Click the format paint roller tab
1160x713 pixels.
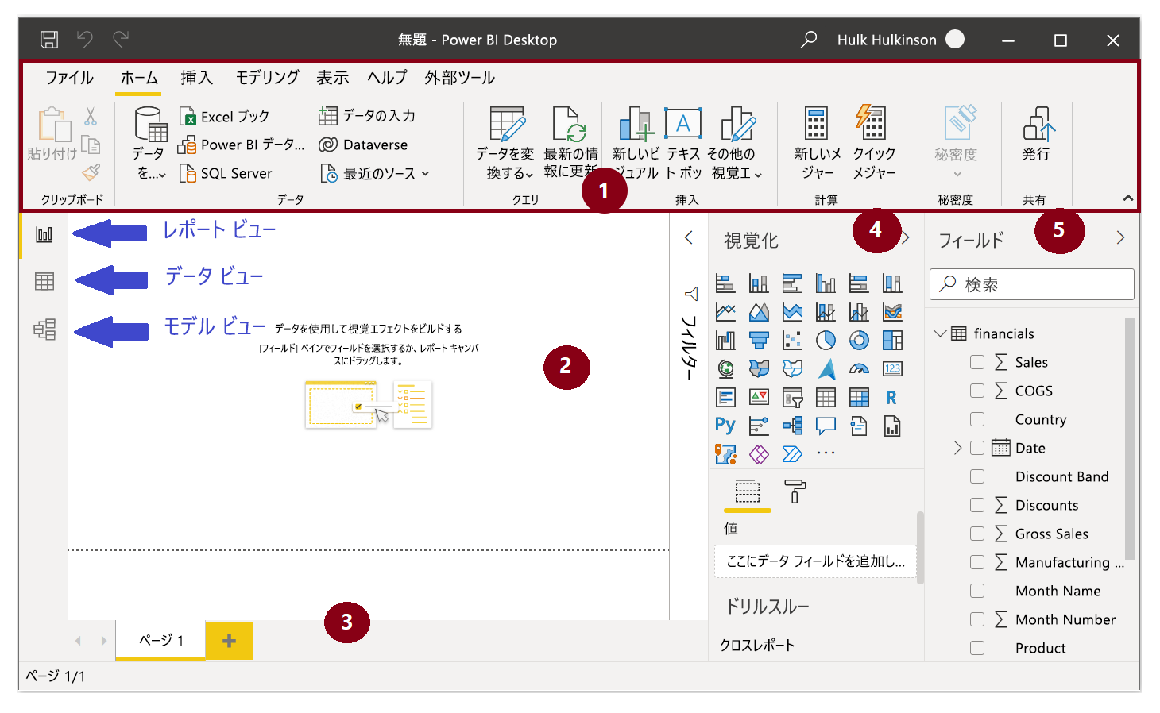pos(795,491)
